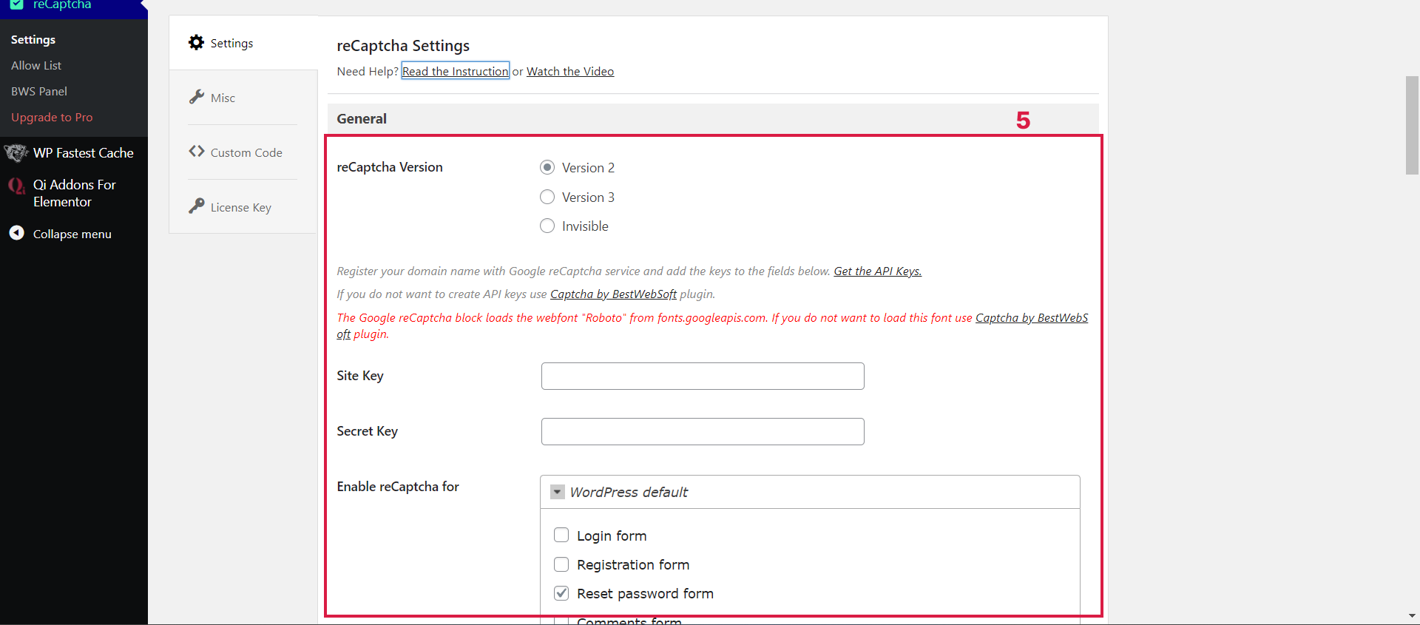This screenshot has height=625, width=1420.
Task: Select the Version 3 radio button
Action: 547,197
